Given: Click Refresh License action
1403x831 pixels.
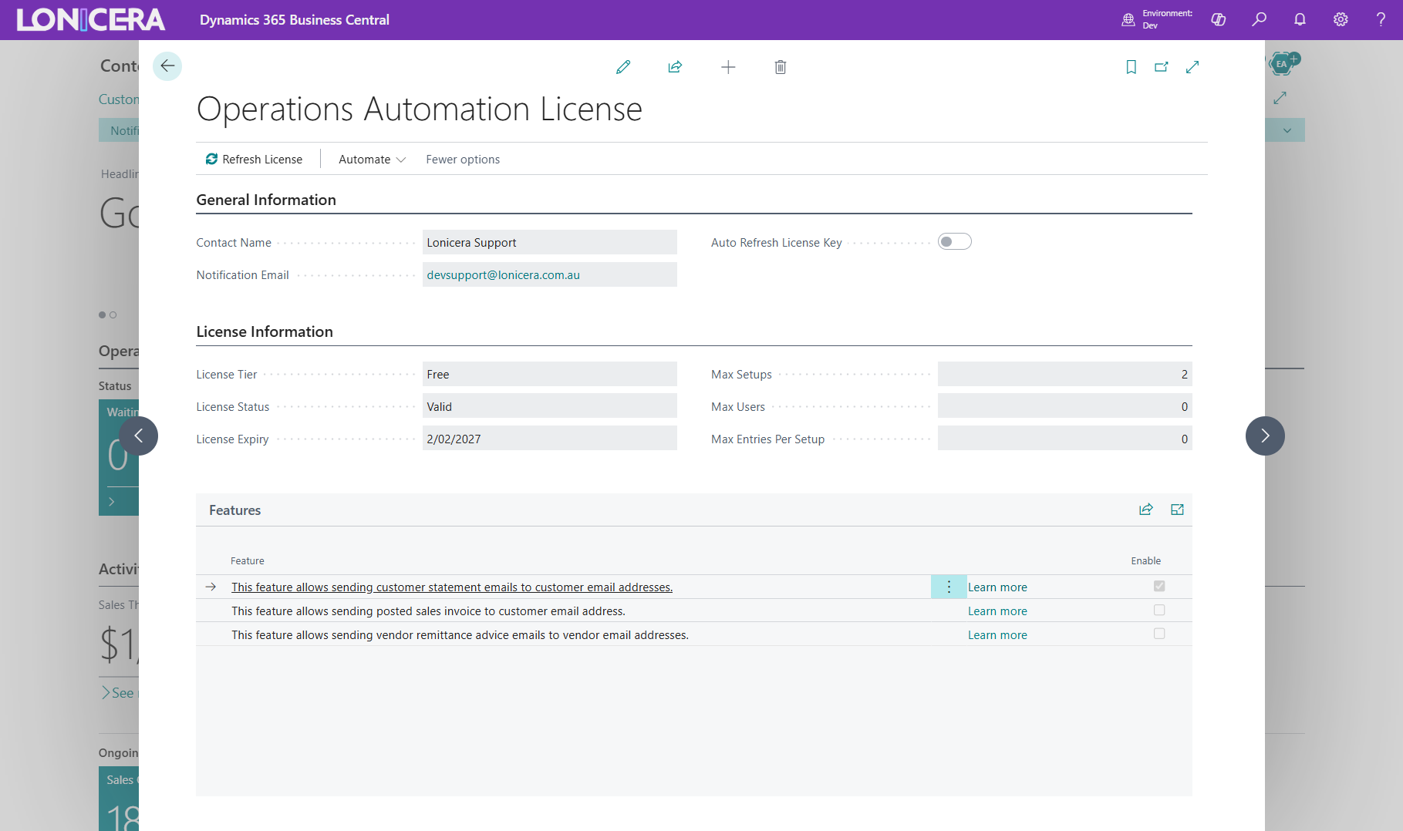Looking at the screenshot, I should tap(254, 160).
